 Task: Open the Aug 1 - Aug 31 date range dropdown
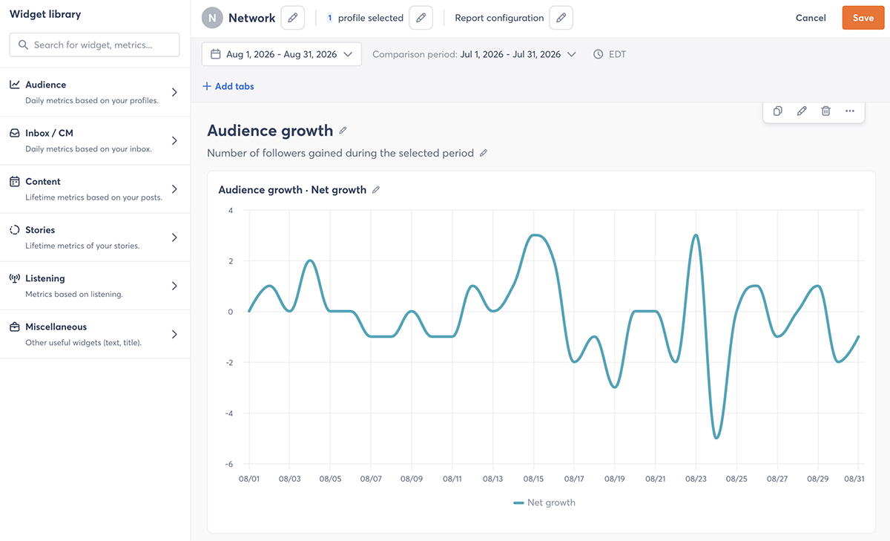282,54
